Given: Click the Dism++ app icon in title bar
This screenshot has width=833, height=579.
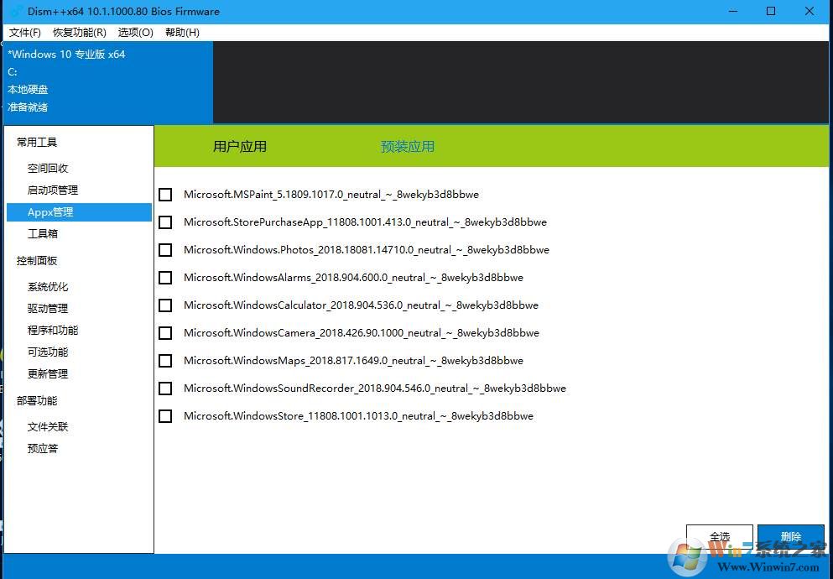Looking at the screenshot, I should click(x=17, y=11).
